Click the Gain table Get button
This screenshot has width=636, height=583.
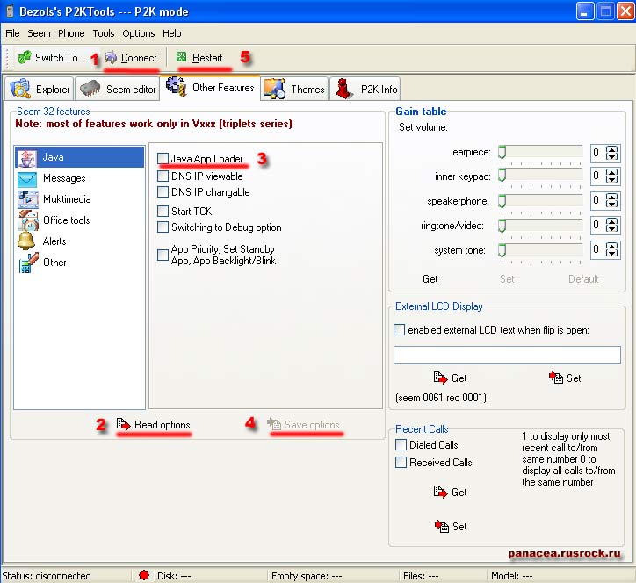pos(430,278)
